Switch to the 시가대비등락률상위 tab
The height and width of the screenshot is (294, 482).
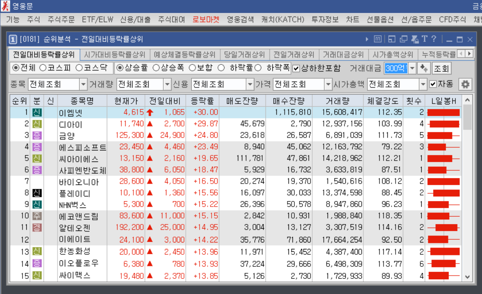tap(115, 55)
